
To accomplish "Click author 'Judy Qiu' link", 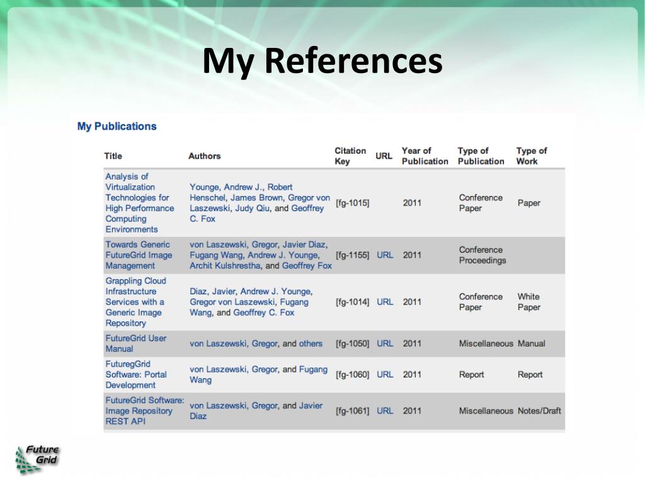I will [252, 208].
